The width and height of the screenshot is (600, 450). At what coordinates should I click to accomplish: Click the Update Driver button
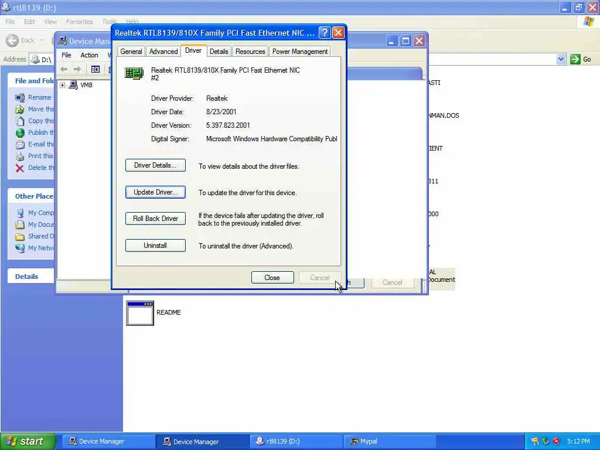click(155, 192)
